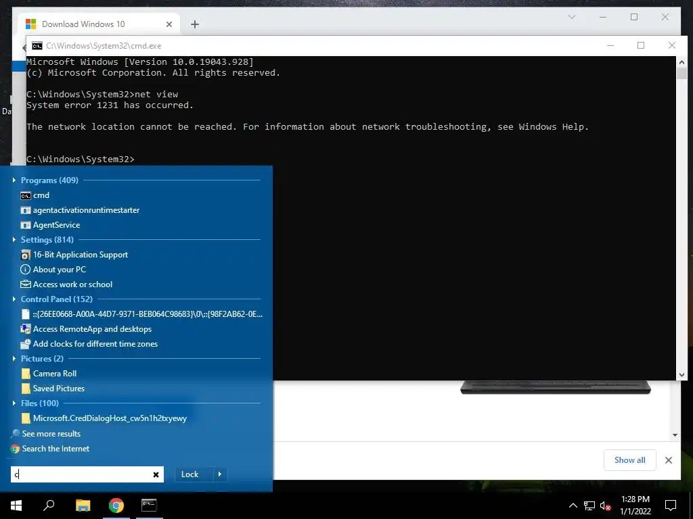Open Access work or school setting
The height and width of the screenshot is (519, 693).
(x=66, y=285)
